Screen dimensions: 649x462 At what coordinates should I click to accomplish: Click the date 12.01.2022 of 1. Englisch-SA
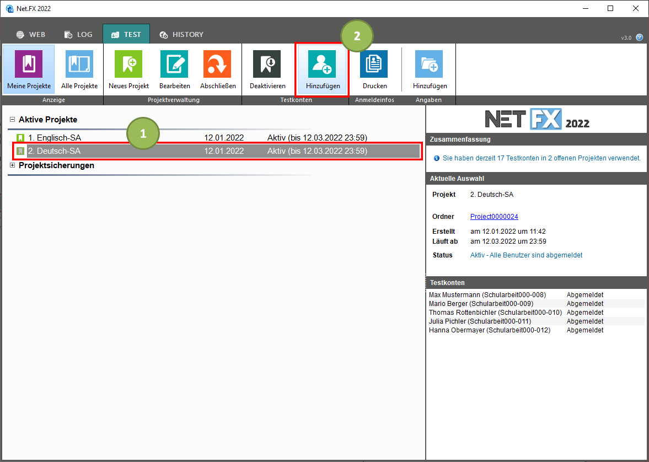pos(224,138)
